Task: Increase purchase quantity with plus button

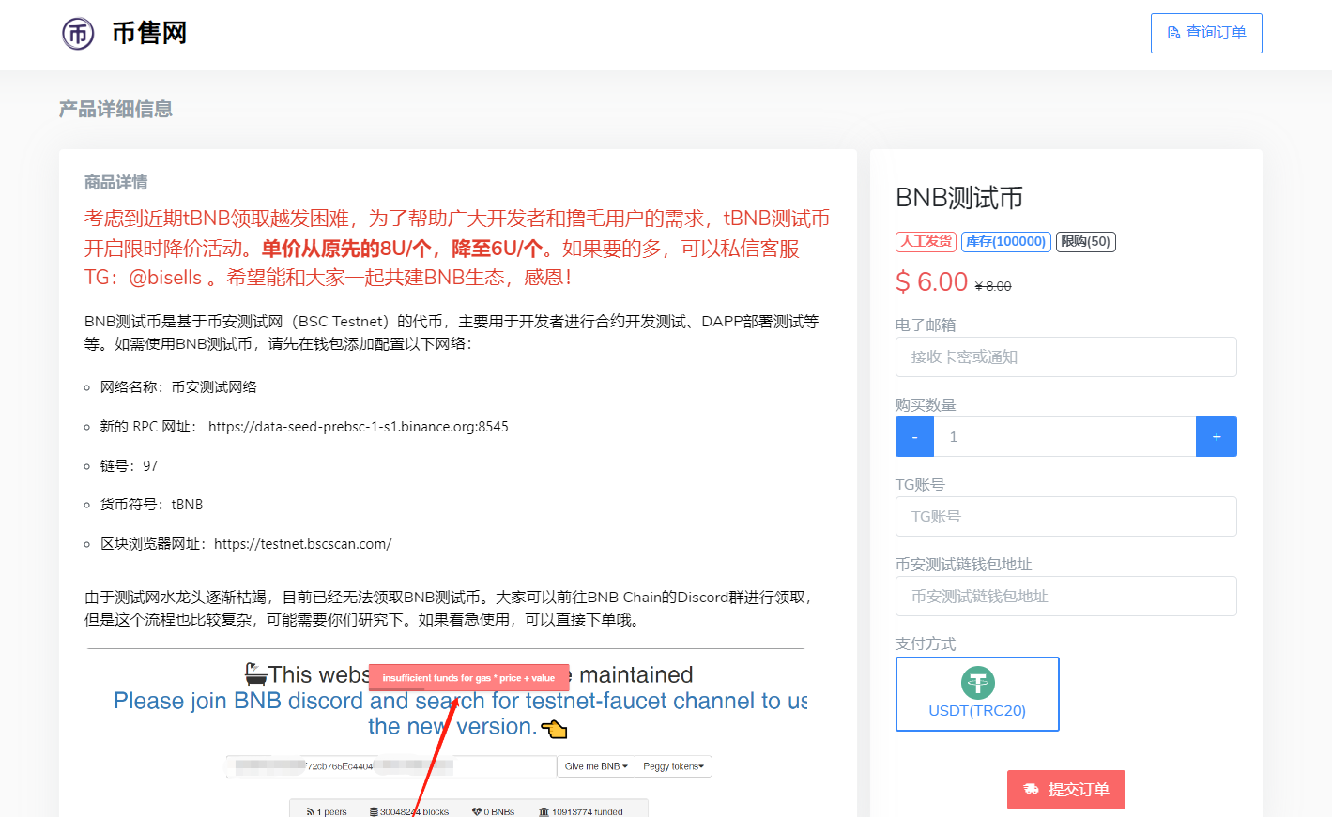Action: point(1216,437)
